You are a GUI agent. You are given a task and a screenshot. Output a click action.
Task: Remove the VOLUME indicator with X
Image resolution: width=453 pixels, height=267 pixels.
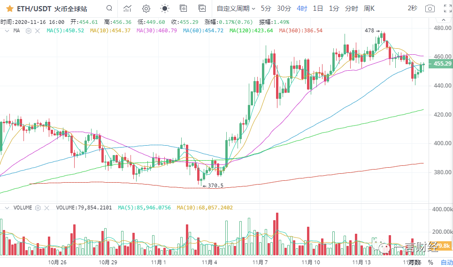point(46,208)
